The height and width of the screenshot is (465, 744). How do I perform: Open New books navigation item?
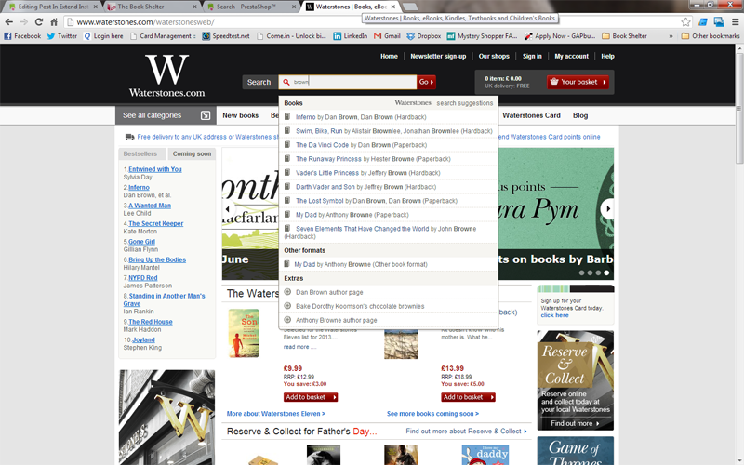point(241,115)
